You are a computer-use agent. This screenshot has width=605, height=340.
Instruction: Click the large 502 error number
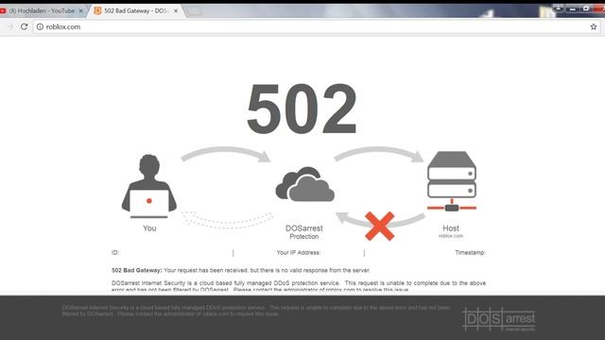click(302, 109)
